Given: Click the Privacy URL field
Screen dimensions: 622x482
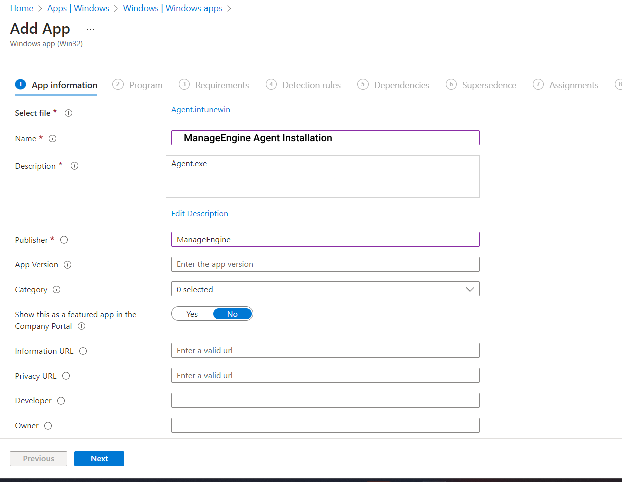Looking at the screenshot, I should tap(325, 375).
